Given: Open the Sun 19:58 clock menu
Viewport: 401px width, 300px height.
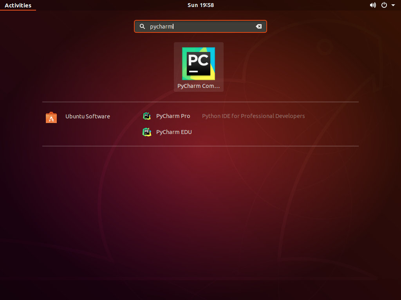Looking at the screenshot, I should pyautogui.click(x=200, y=5).
